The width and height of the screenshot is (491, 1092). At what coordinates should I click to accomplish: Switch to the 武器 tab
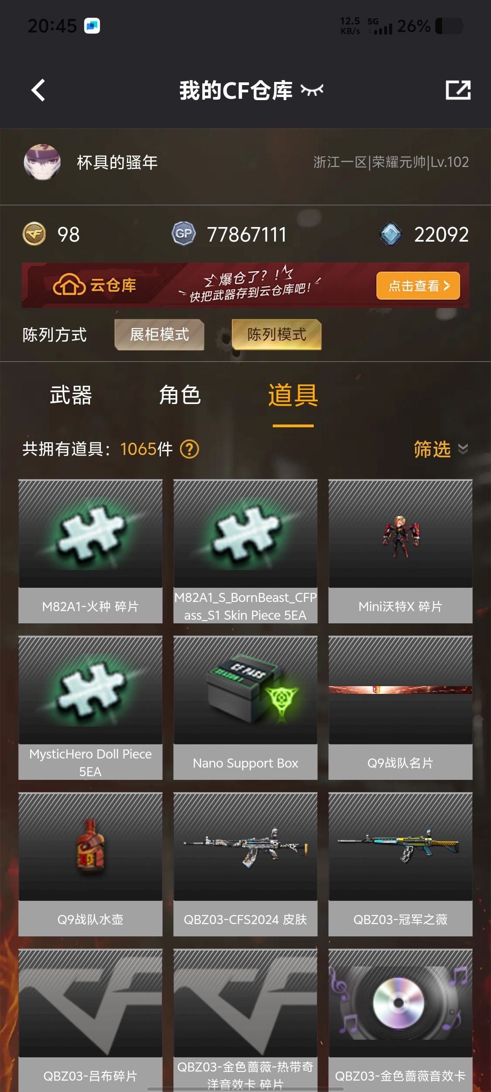[71, 394]
